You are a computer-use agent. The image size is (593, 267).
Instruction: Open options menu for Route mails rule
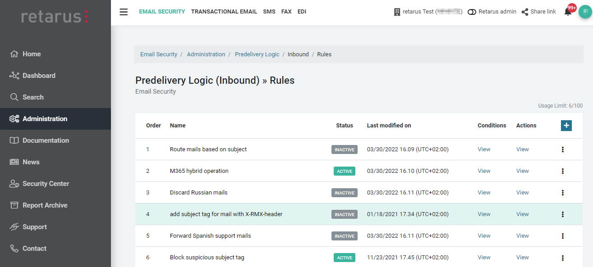563,149
